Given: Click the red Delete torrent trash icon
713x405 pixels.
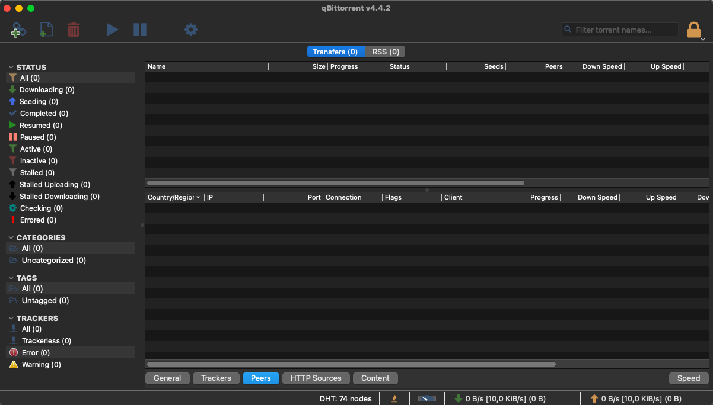Looking at the screenshot, I should point(74,30).
